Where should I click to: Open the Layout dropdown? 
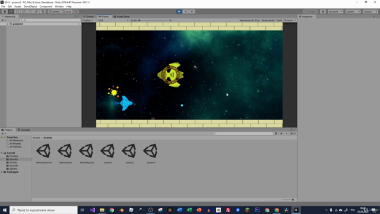coord(370,11)
